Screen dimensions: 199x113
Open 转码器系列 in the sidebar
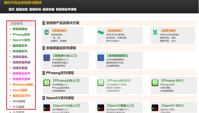coord(20,51)
